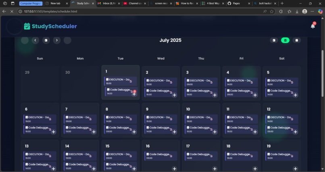Open the EXECUTION session on July 13
The image size is (325, 172).
click(40, 156)
